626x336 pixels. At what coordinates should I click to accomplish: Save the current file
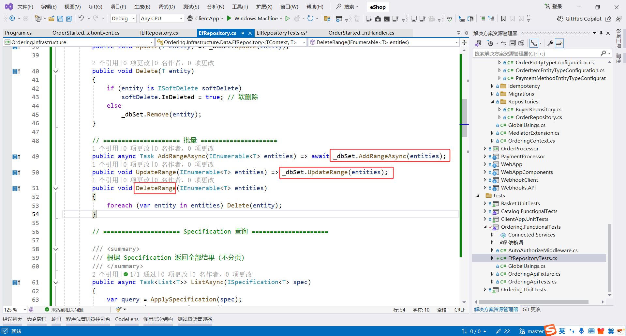tap(60, 19)
